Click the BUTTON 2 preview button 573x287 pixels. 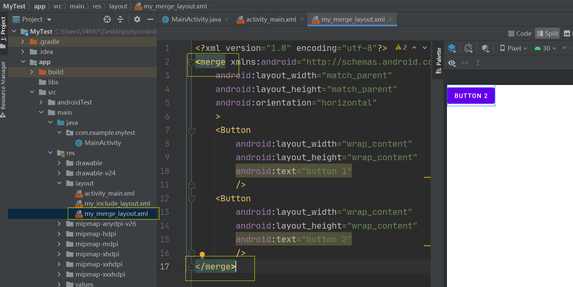point(471,96)
